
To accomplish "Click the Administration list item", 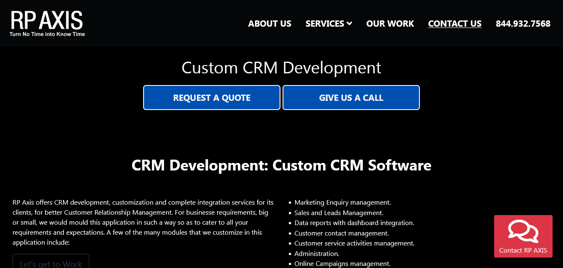I will (x=317, y=253).
